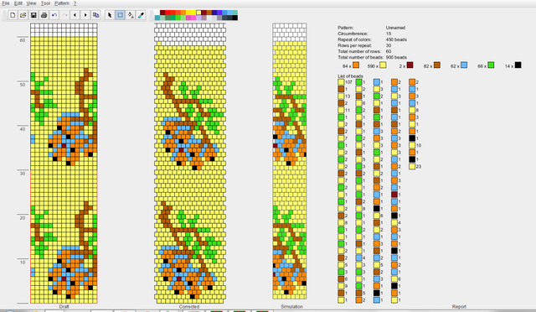Click the New pattern icon

tap(13, 15)
